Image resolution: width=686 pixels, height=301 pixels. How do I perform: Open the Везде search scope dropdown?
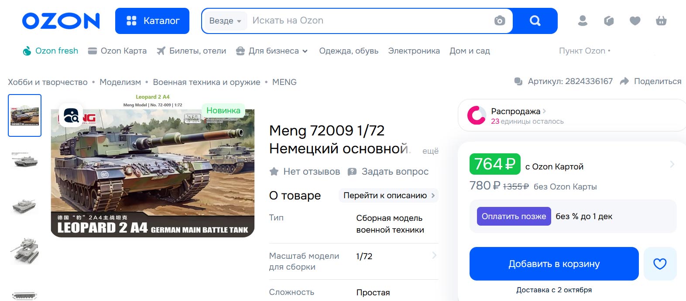click(225, 20)
